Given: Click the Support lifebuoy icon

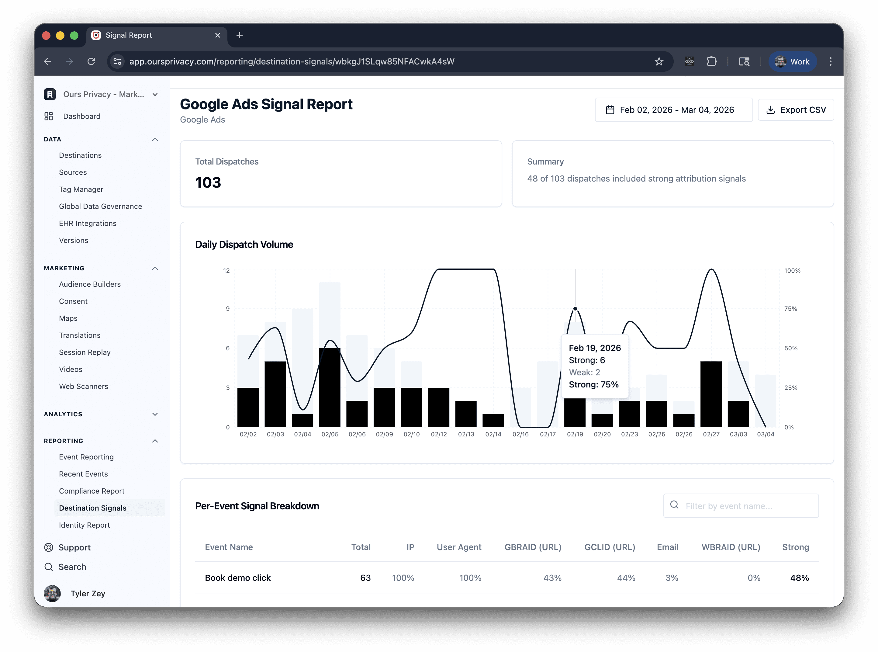Looking at the screenshot, I should tap(49, 547).
